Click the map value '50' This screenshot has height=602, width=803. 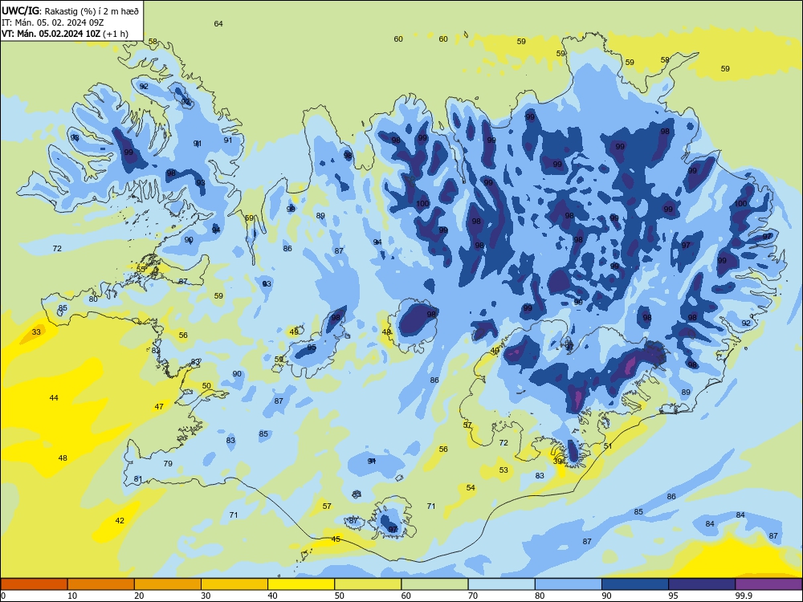pyautogui.click(x=206, y=386)
